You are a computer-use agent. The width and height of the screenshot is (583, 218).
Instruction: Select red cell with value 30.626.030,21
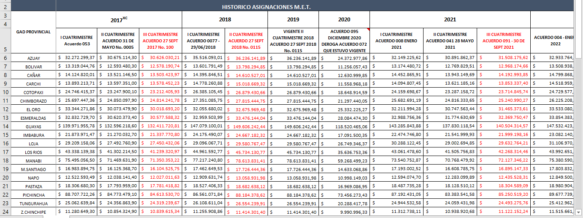coord(160,58)
